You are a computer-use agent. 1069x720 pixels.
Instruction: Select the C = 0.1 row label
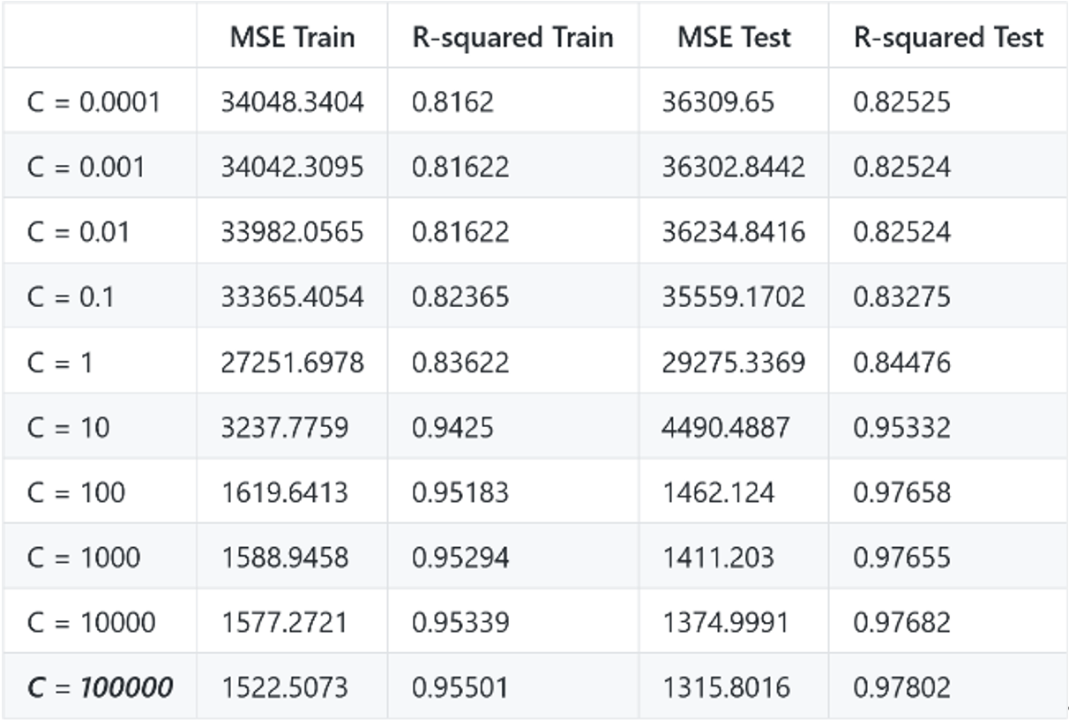71,296
